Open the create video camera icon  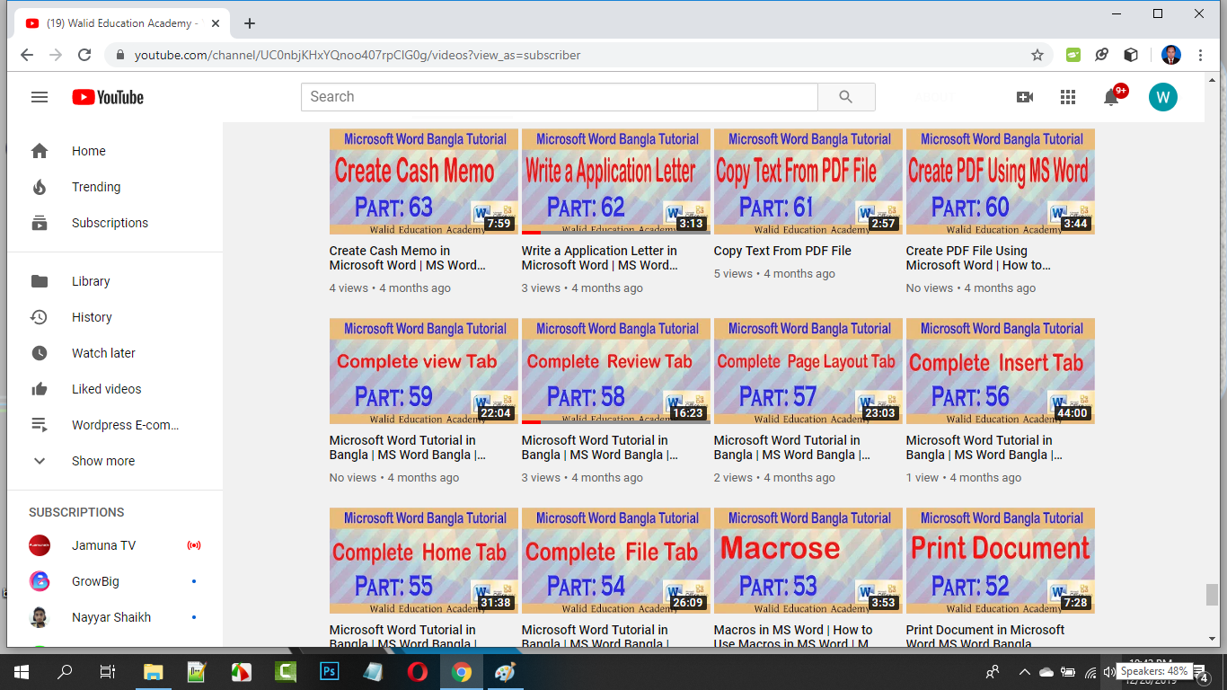tap(1024, 97)
